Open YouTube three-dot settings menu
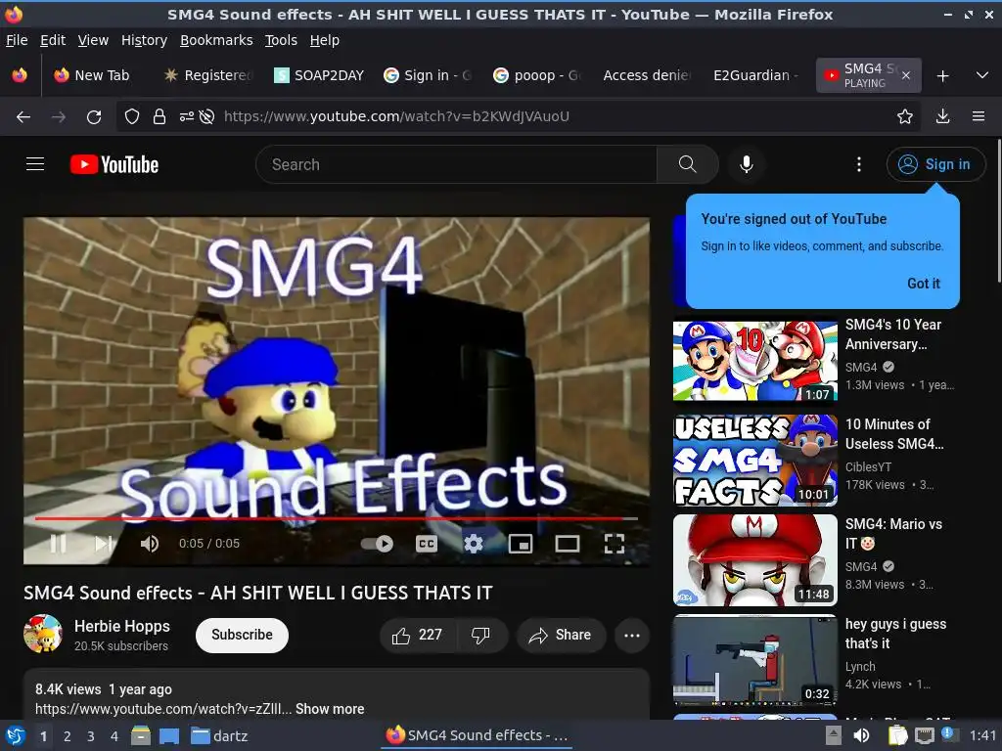This screenshot has width=1002, height=751. (x=859, y=164)
